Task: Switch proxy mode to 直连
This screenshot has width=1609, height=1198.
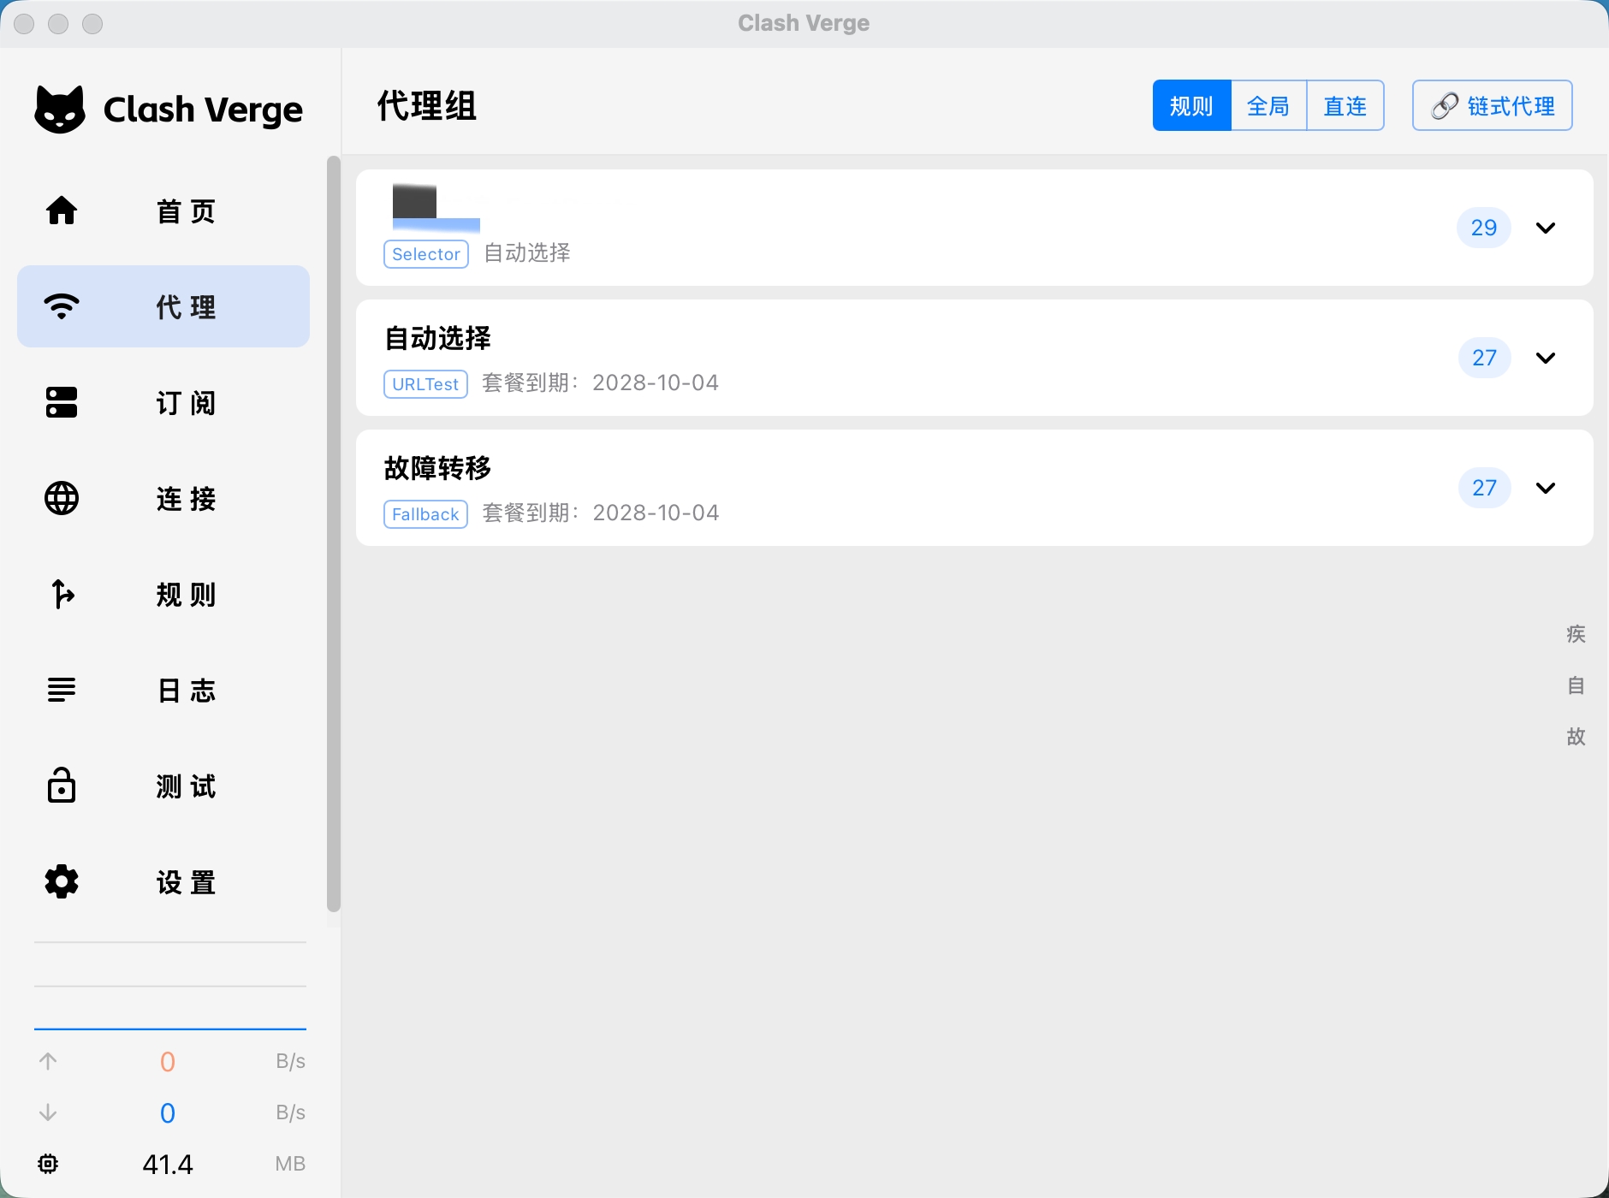Action: coord(1345,106)
